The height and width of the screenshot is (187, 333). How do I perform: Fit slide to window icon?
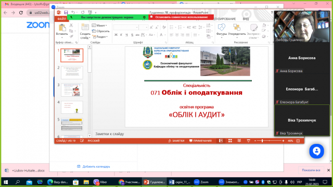tap(298, 141)
